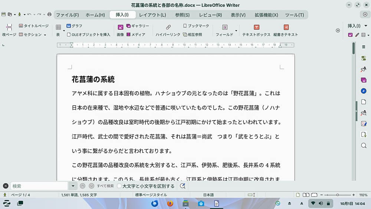Click the Bookmark (ブックマーク) button

tap(196, 26)
